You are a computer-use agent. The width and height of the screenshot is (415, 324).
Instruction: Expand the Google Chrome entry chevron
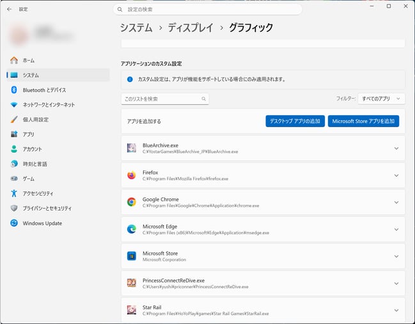396,202
